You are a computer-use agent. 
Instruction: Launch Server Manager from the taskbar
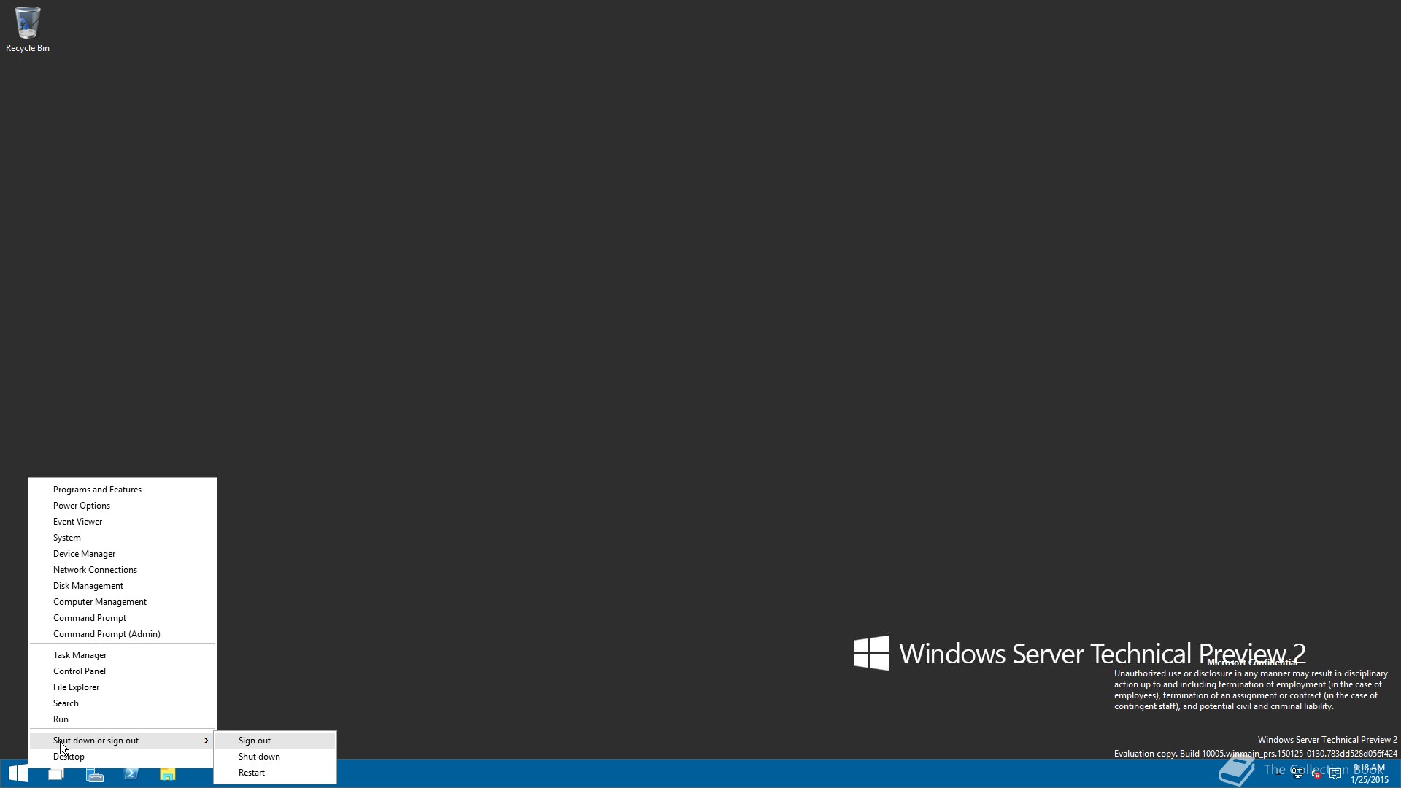pyautogui.click(x=95, y=774)
